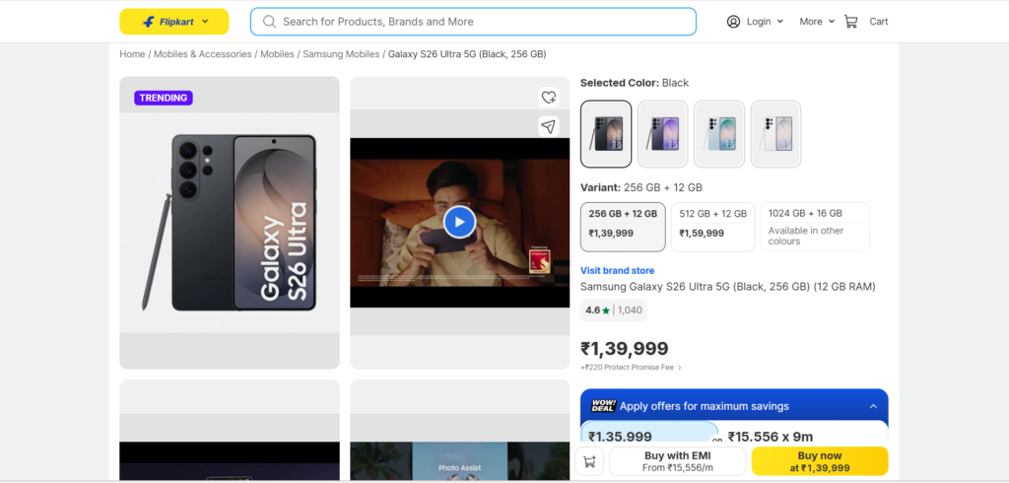
Task: Click the add to cart icon button
Action: [589, 461]
